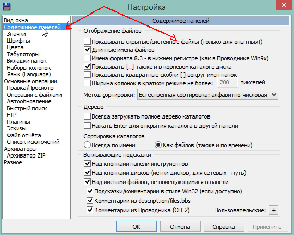Enable Показывать скрытые/системные файлы checkbox
The height and width of the screenshot is (235, 294).
(87, 41)
